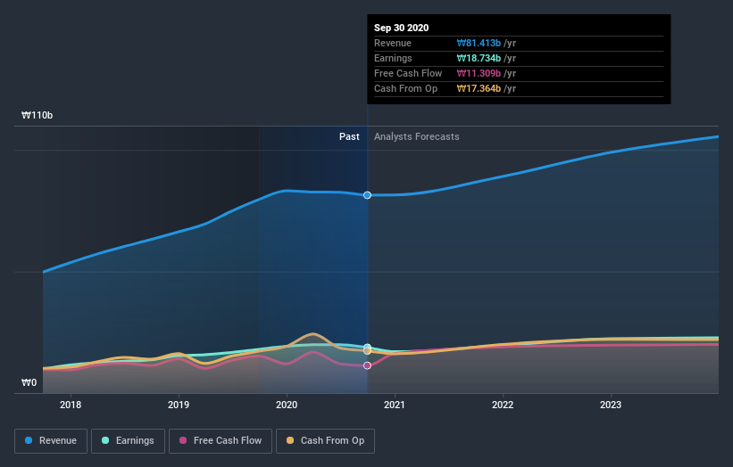Viewport: 733px width, 467px height.
Task: Click the 2022 x-axis label
Action: (x=503, y=405)
